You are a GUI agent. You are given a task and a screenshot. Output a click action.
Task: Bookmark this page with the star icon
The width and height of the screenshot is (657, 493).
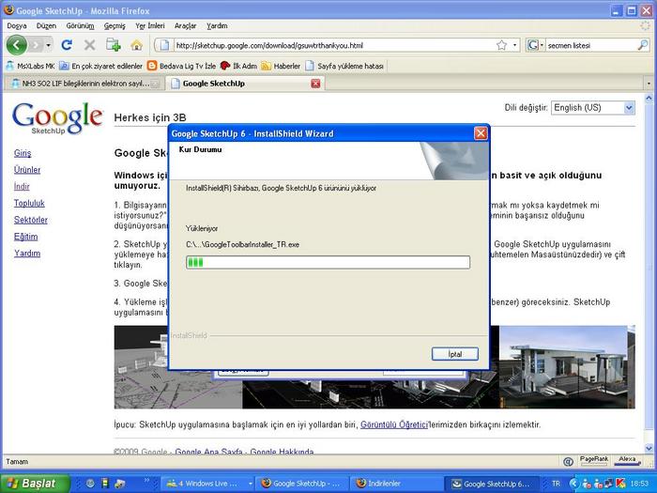pyautogui.click(x=500, y=44)
